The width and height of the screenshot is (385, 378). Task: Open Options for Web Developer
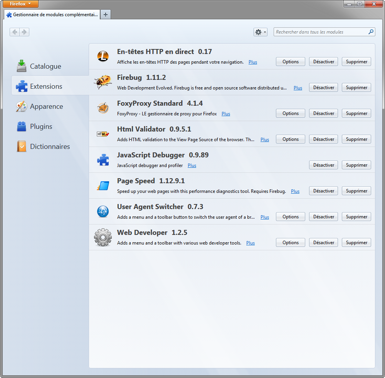pos(291,242)
